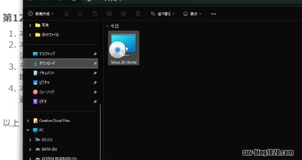The image size is (302, 160).
Task: Click the pin icon beside ドキュメント
Action: 95,73
